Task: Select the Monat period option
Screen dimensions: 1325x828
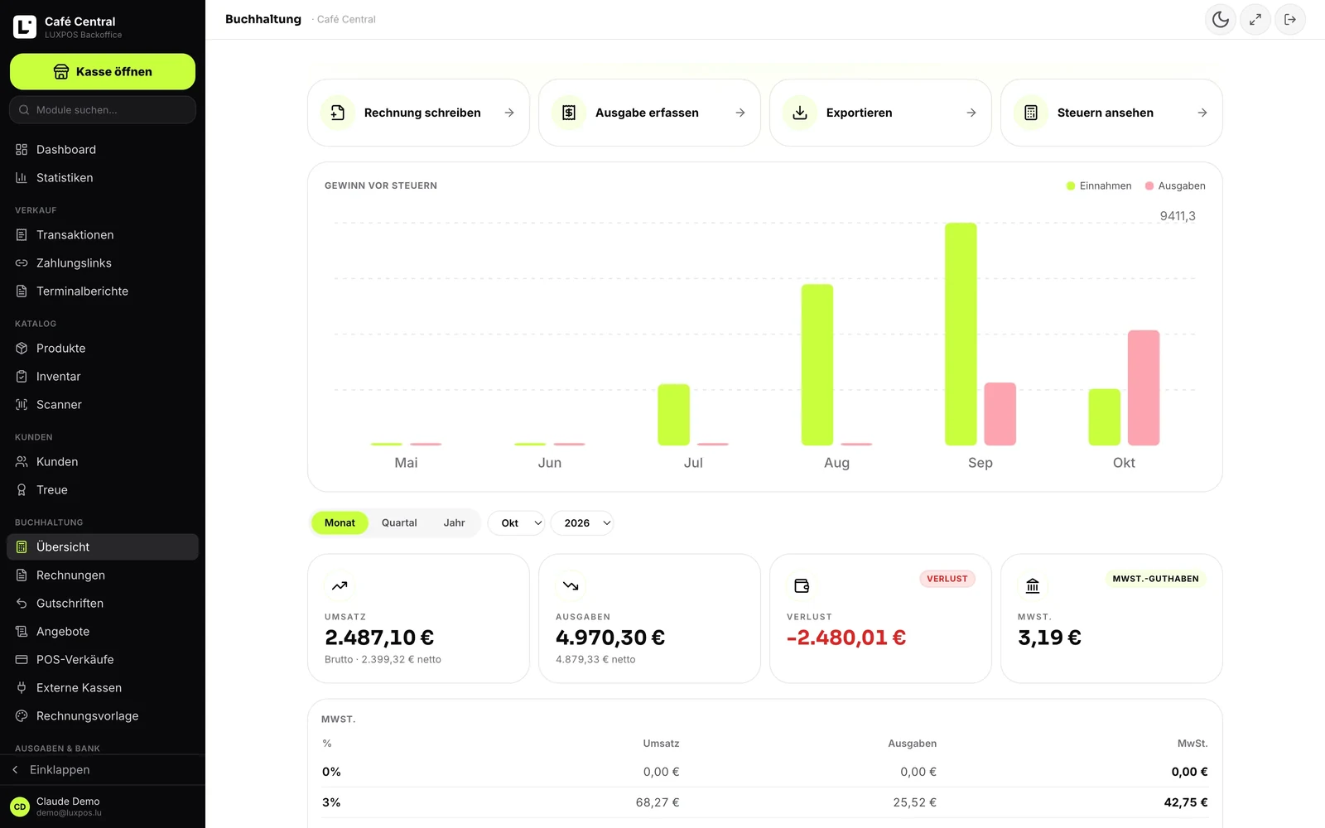Action: click(x=340, y=522)
